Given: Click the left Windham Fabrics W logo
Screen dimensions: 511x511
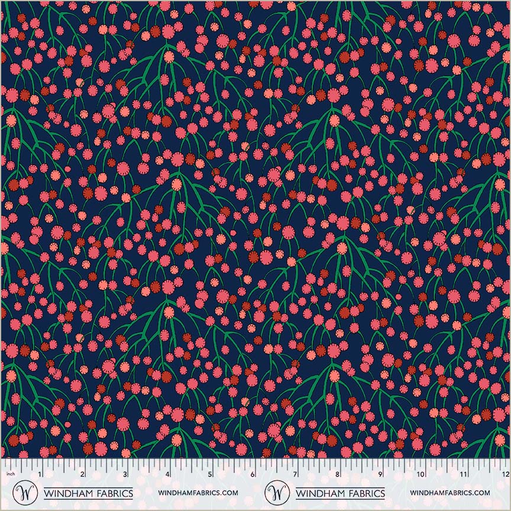Looking at the screenshot, I should 25,493.
